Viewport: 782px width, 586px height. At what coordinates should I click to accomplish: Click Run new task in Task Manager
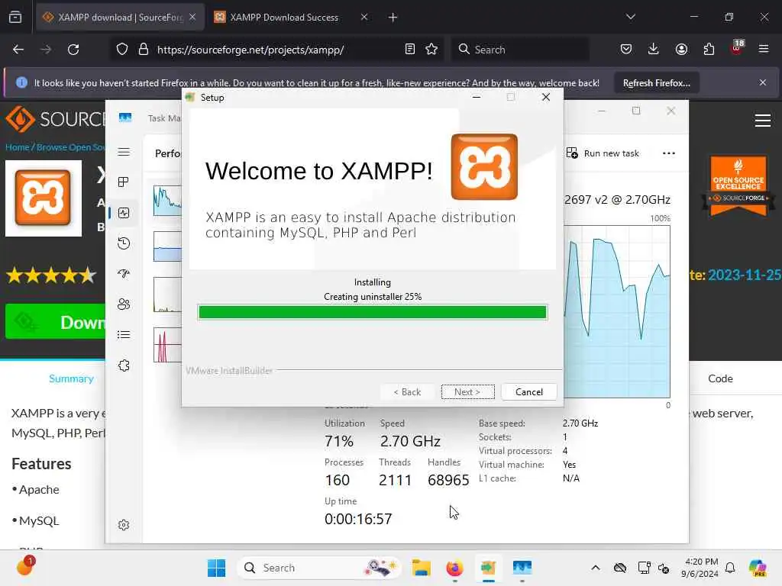[x=603, y=153]
